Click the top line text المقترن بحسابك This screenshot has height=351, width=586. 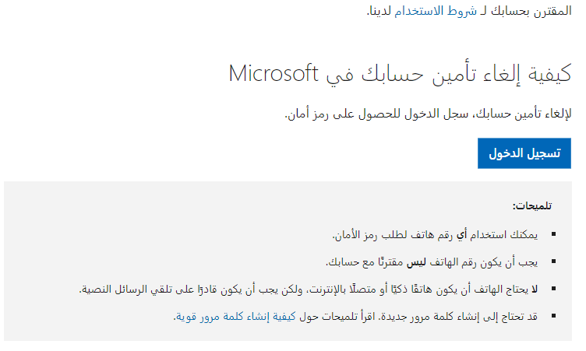click(x=531, y=11)
